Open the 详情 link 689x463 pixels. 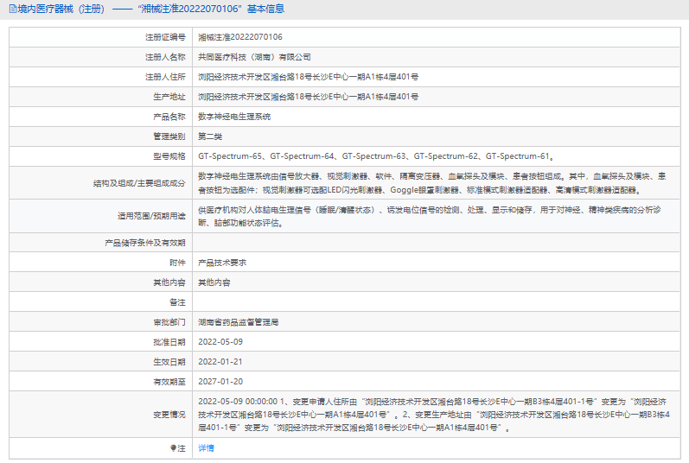[x=206, y=448]
